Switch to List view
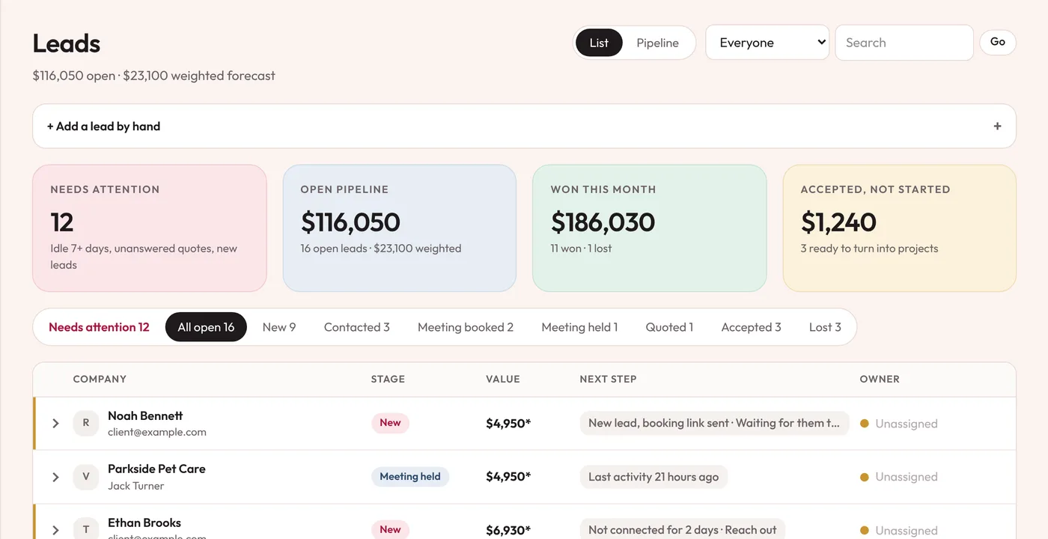The image size is (1048, 539). (x=599, y=43)
